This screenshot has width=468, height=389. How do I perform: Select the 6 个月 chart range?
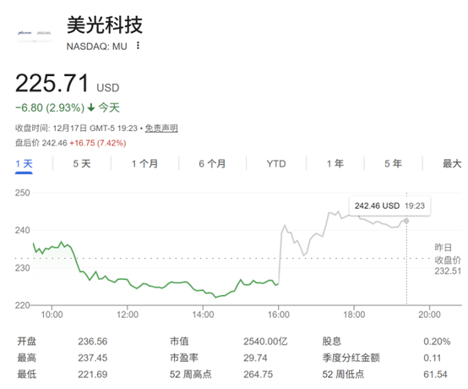[212, 164]
